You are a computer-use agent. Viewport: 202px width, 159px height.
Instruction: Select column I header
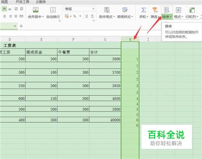[x=148, y=39]
